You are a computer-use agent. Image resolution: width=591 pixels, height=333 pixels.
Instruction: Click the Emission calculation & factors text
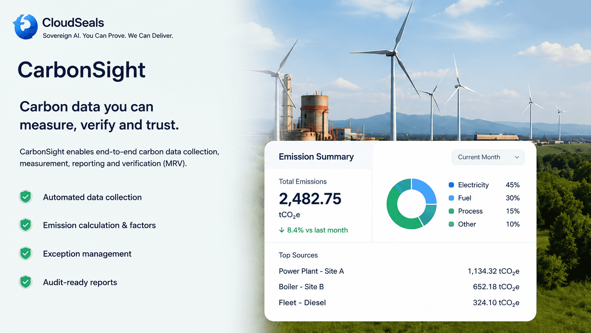(99, 225)
